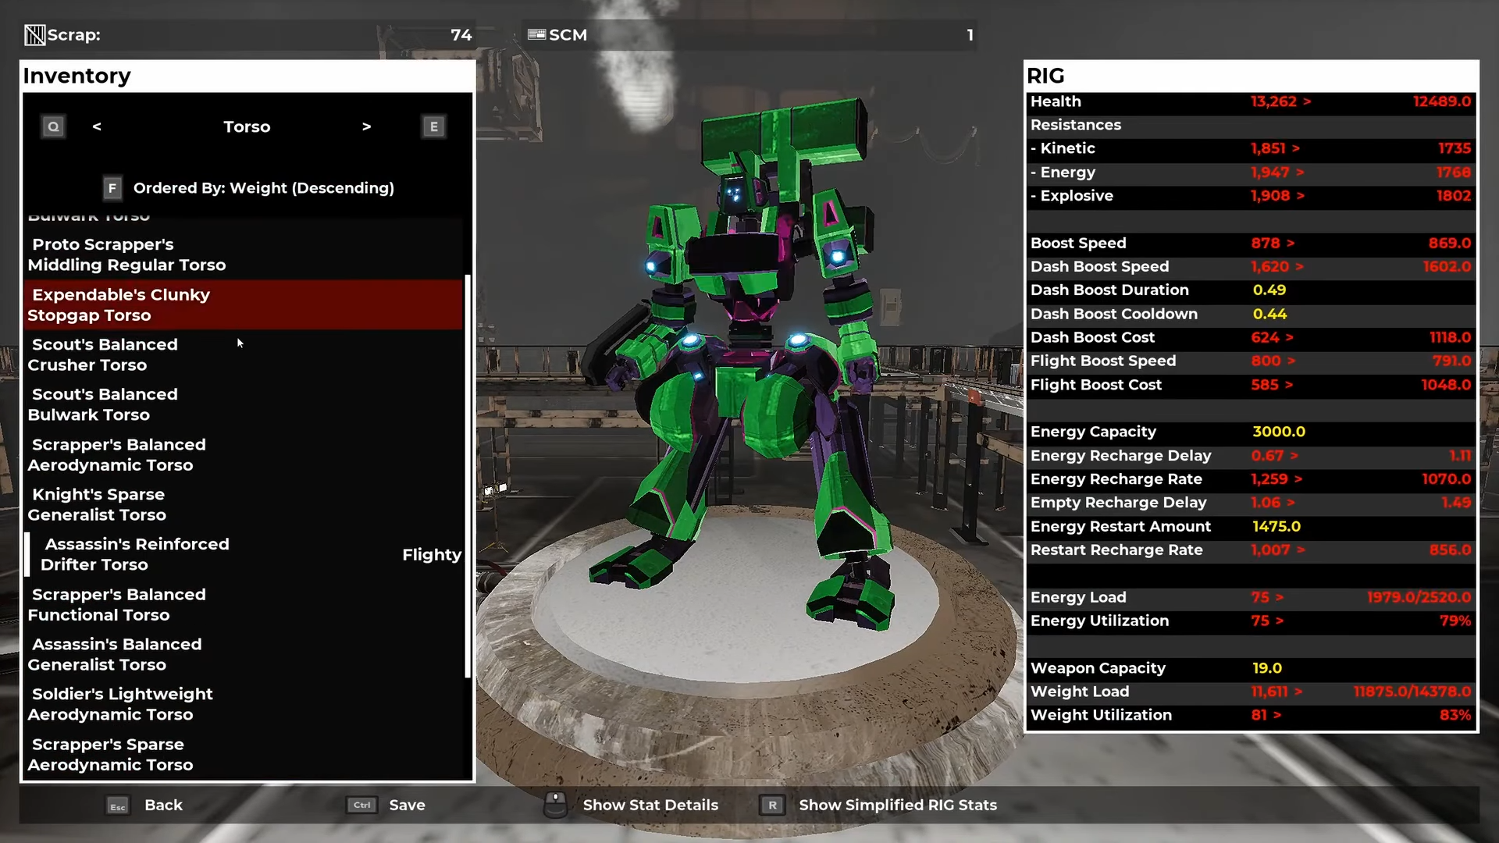Screen dimensions: 1499x843
Task: Click the Scrap currency icon
Action: [x=35, y=35]
